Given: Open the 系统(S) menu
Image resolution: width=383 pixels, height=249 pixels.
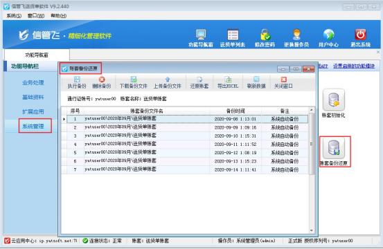Looking at the screenshot, I should 14,16.
